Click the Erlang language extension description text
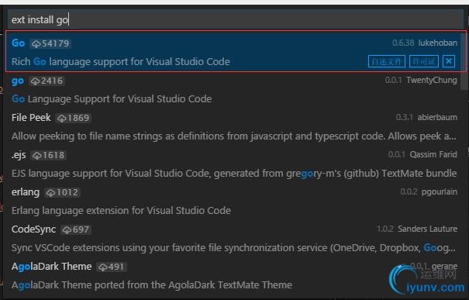Viewport: 469px width, 300px height. coord(121,211)
